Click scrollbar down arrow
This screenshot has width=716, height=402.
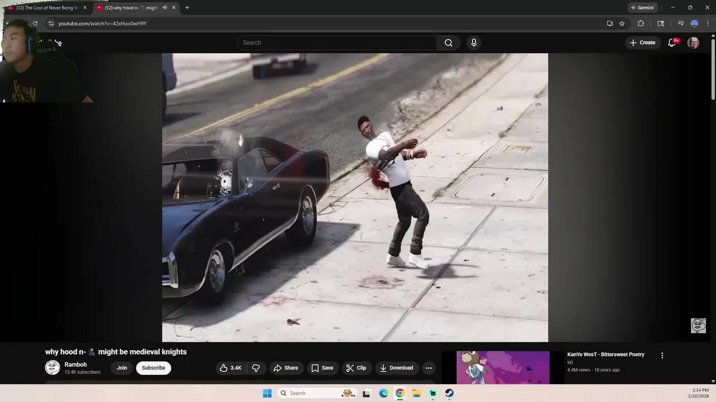713,381
